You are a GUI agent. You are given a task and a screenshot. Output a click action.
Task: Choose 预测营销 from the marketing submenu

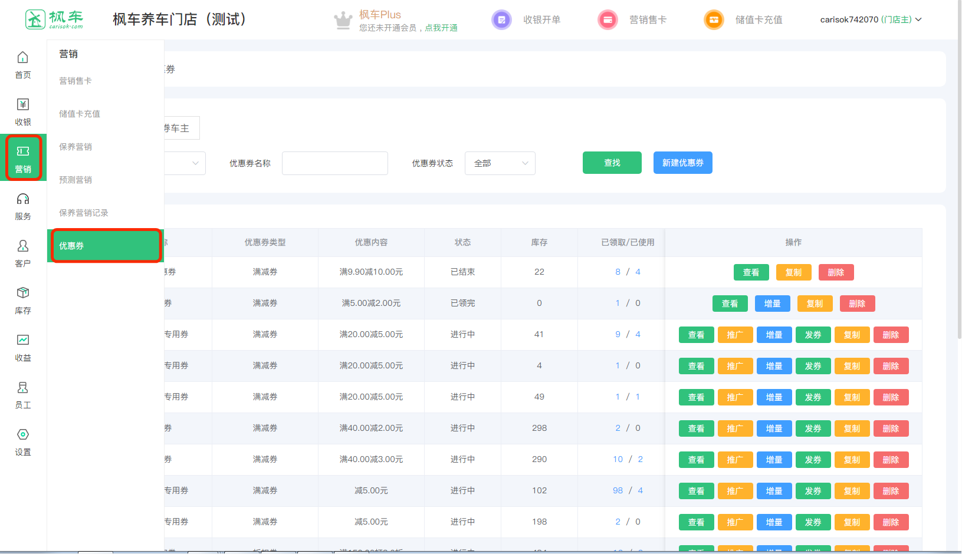tap(75, 180)
